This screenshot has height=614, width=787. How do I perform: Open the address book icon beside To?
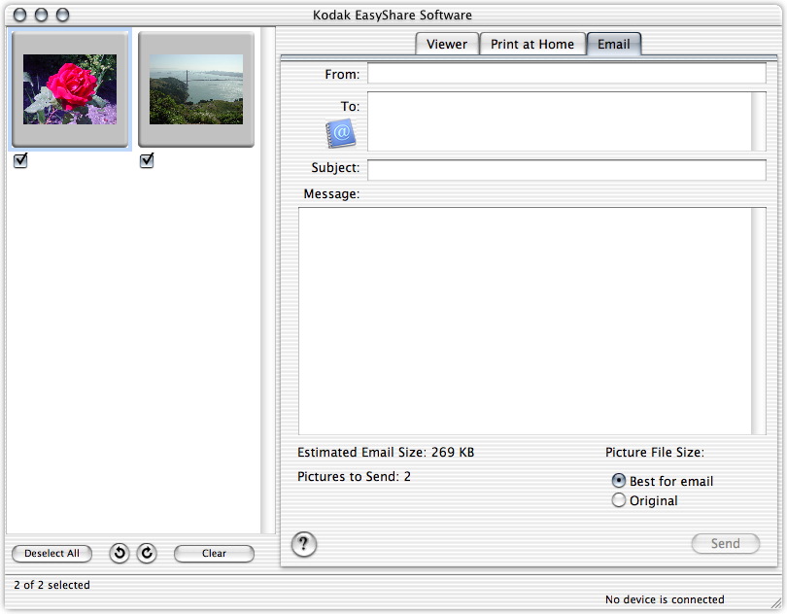(340, 134)
